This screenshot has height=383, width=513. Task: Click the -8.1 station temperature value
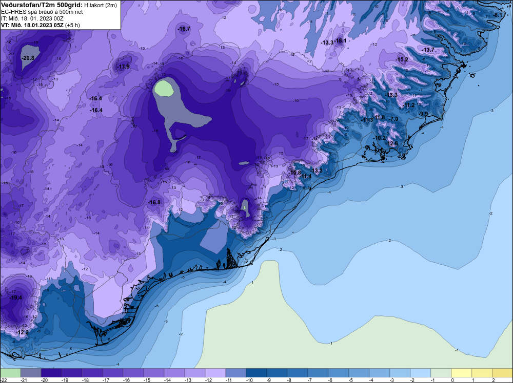(498, 15)
